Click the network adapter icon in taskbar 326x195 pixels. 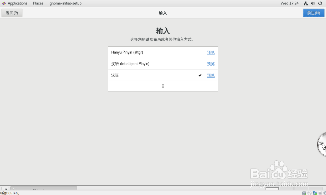(x=315, y=193)
